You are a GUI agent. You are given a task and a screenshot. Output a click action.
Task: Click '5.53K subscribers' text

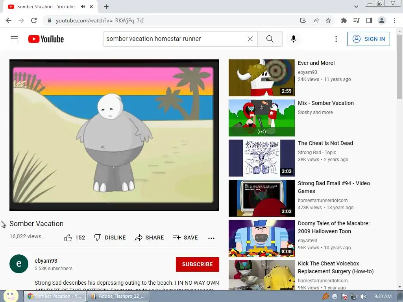54,268
